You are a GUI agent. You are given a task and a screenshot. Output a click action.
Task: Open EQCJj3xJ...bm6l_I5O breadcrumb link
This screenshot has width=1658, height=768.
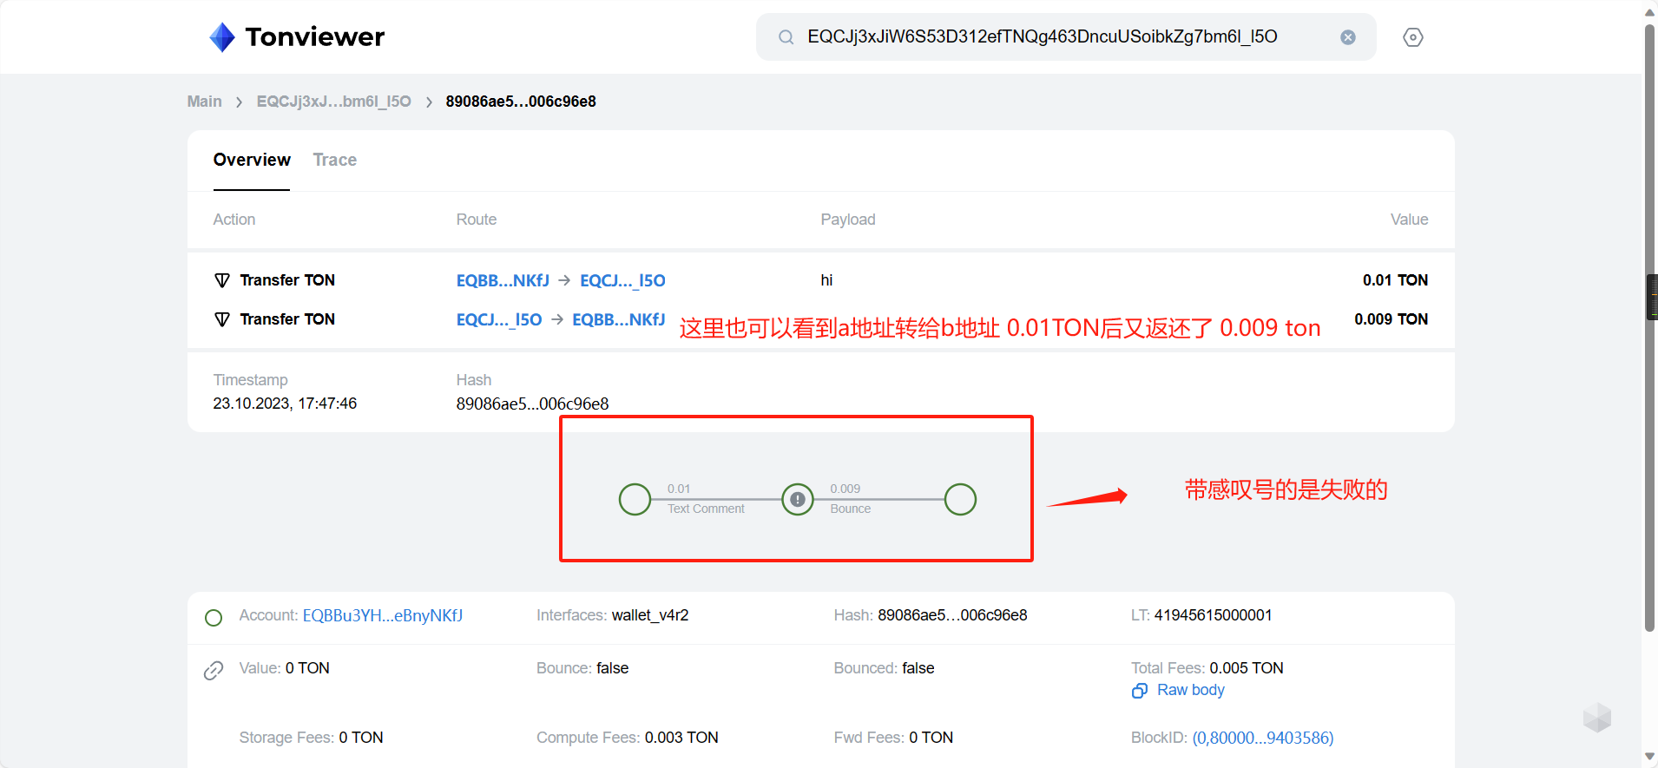coord(333,102)
